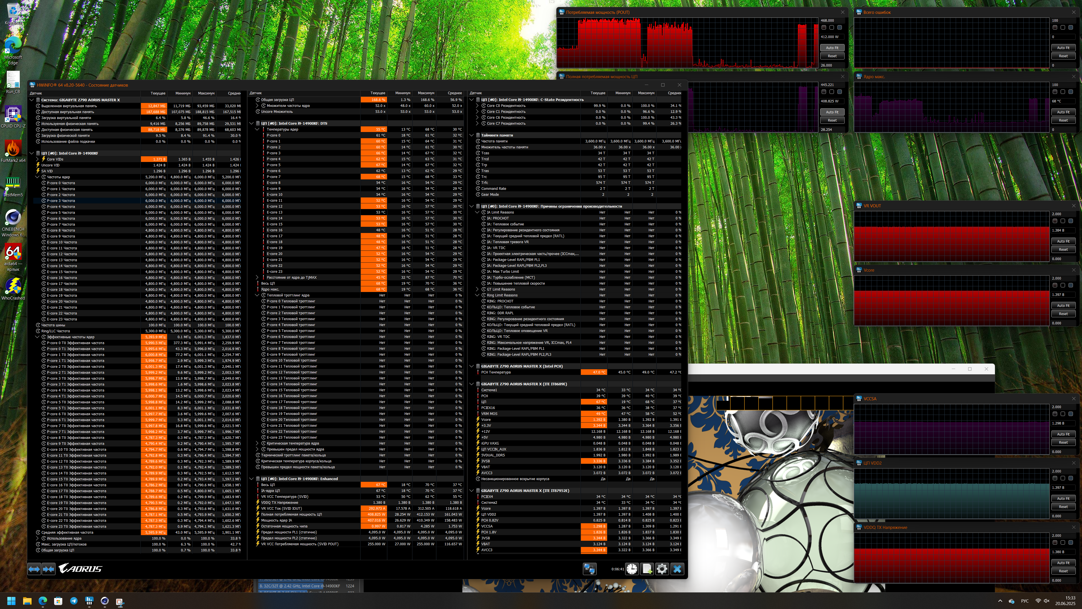Click the red color swatch in POUT graph
The width and height of the screenshot is (1082, 609).
click(x=824, y=27)
